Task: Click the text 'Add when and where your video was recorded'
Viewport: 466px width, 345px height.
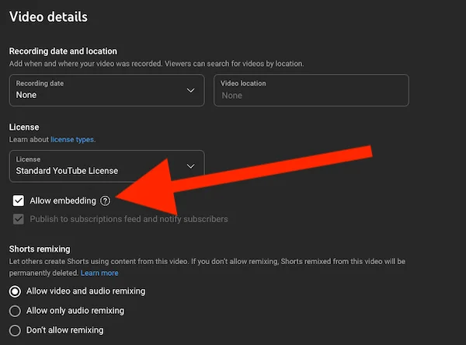Action: click(x=85, y=64)
